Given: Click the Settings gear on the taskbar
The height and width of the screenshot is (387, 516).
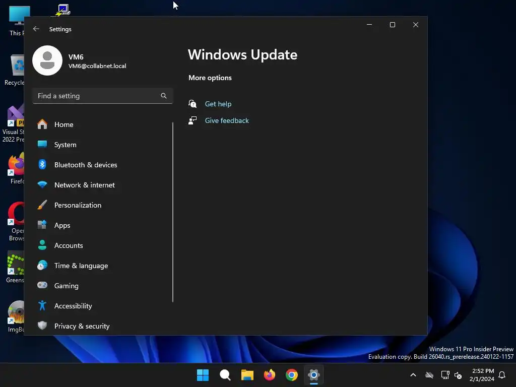Looking at the screenshot, I should pos(314,375).
